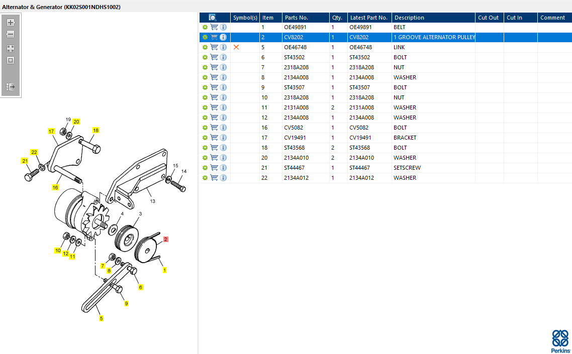Click gear icon for item 10 NUT
Viewport: 572px width, 354px height.
205,97
